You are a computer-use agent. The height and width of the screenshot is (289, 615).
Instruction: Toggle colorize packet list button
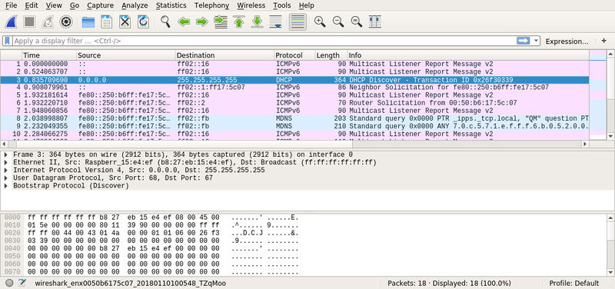point(298,22)
